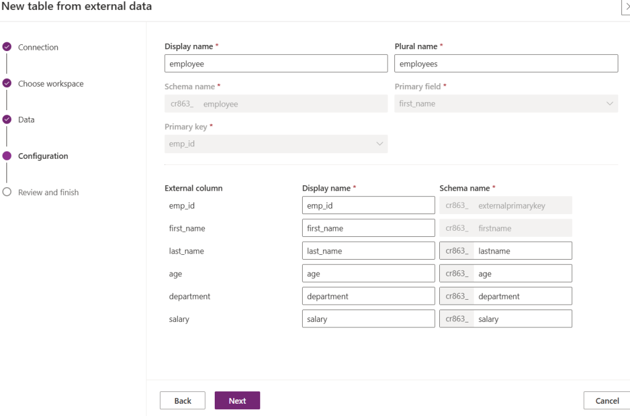630x416 pixels.
Task: Click the Review and finish step circle
Action: 7,192
